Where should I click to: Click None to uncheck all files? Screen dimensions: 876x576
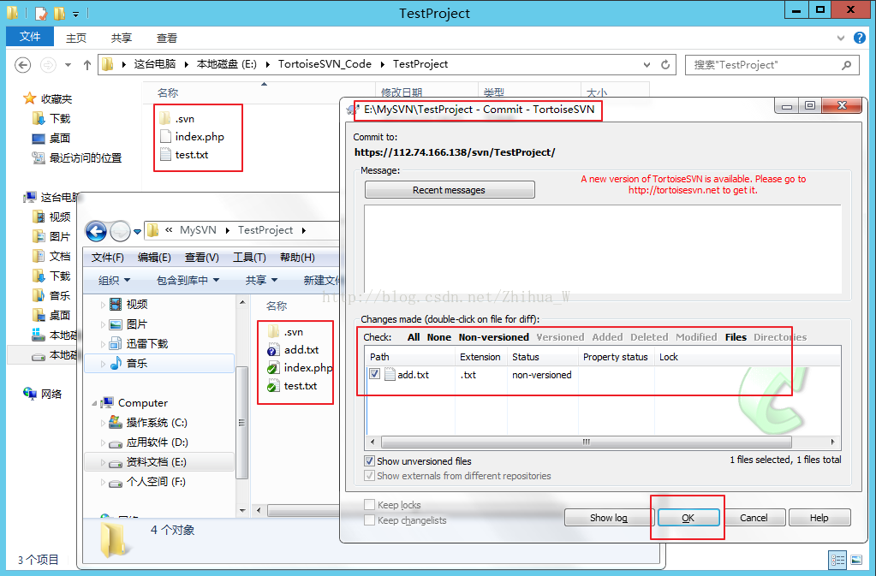tap(439, 337)
